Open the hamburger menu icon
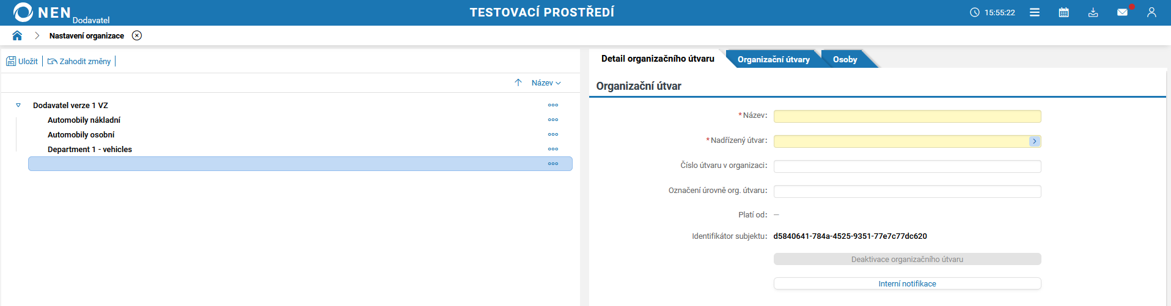 1035,12
